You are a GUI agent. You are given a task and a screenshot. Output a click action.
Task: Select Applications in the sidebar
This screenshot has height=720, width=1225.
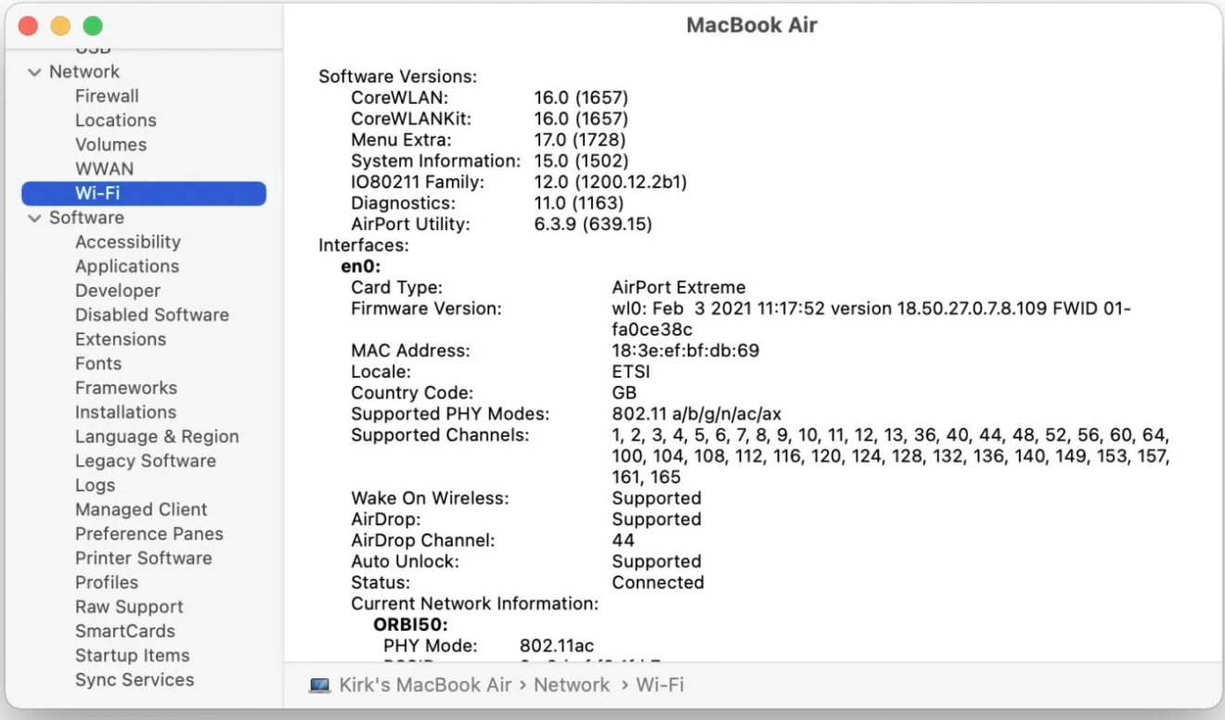click(127, 266)
